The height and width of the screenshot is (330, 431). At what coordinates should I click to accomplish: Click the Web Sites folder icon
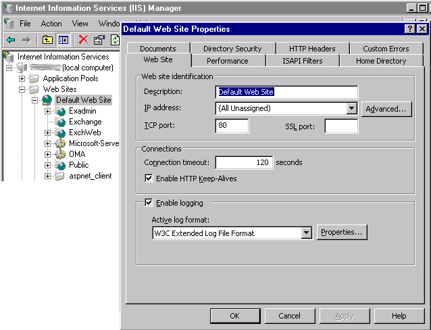pyautogui.click(x=34, y=89)
